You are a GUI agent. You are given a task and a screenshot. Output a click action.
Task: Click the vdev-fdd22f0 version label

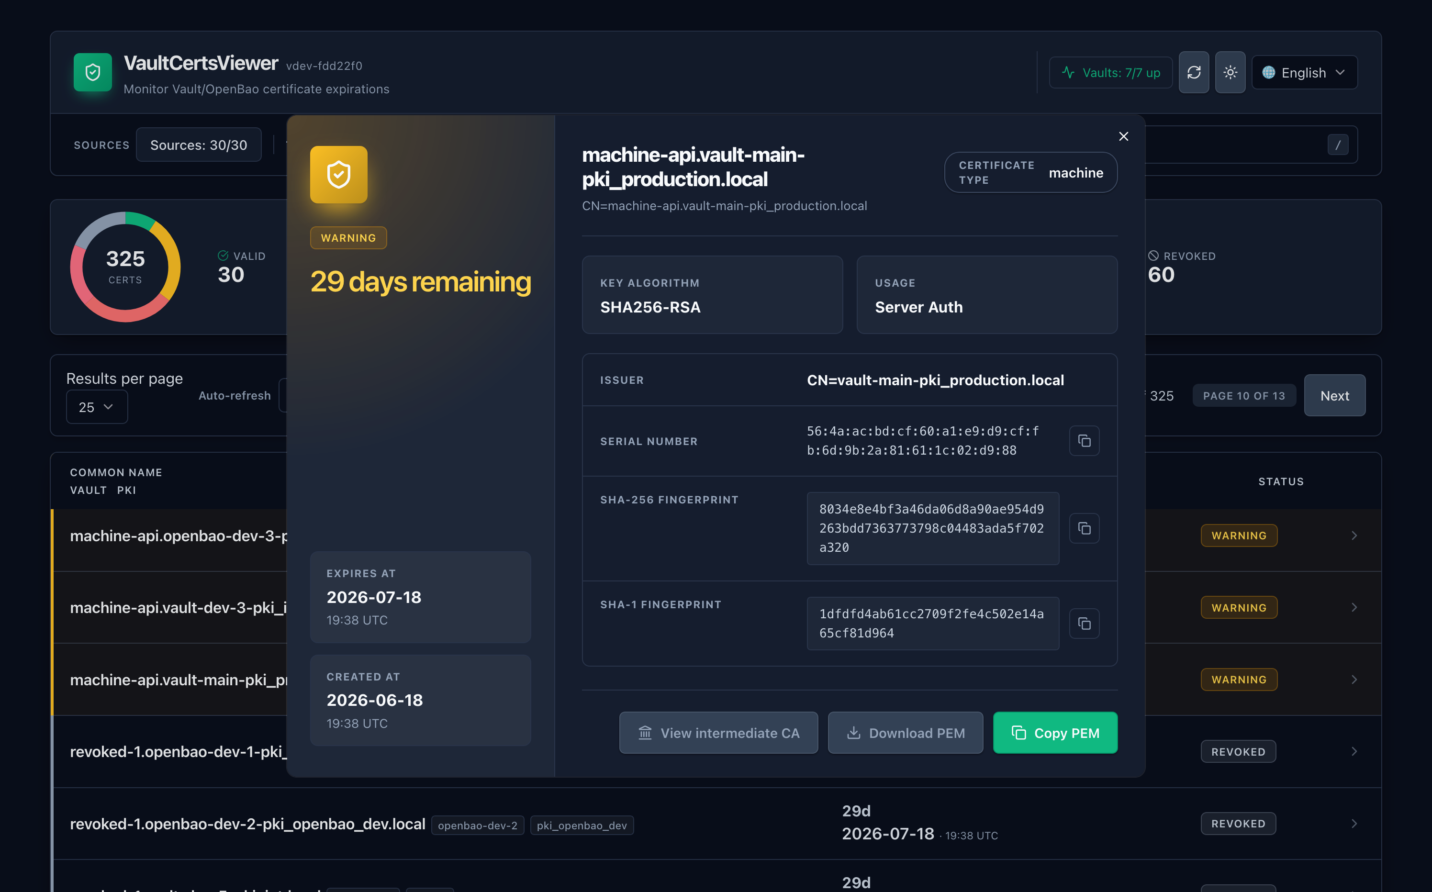click(324, 66)
